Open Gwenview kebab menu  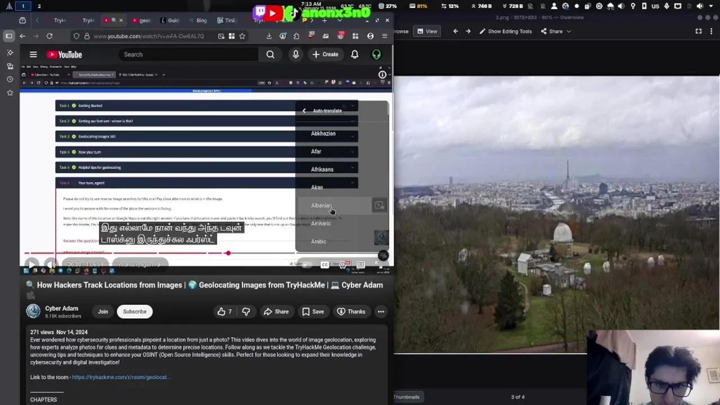pos(712,31)
